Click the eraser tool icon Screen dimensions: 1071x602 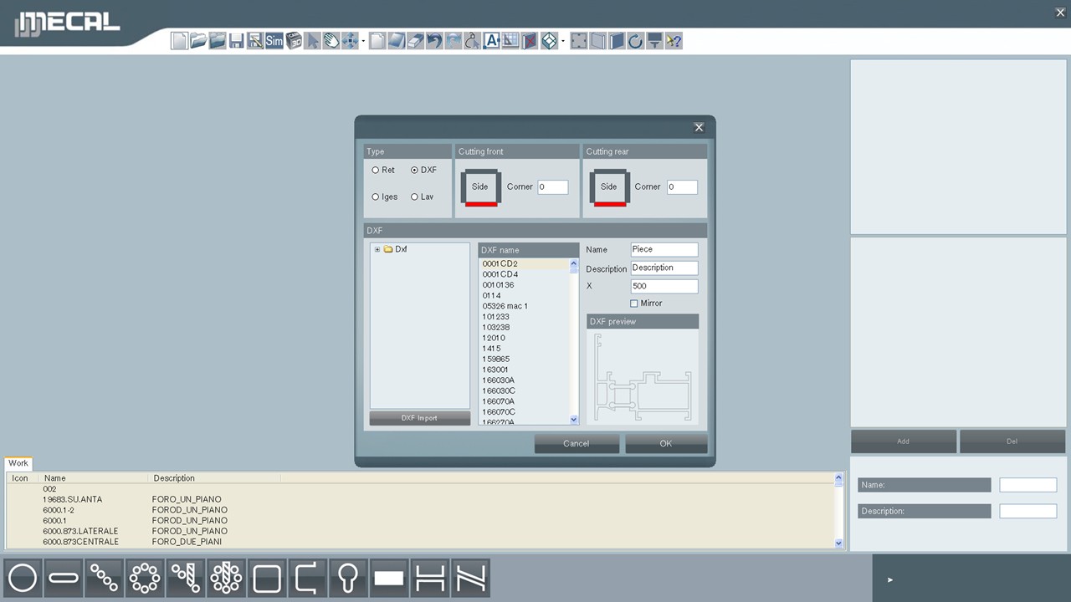[416, 40]
